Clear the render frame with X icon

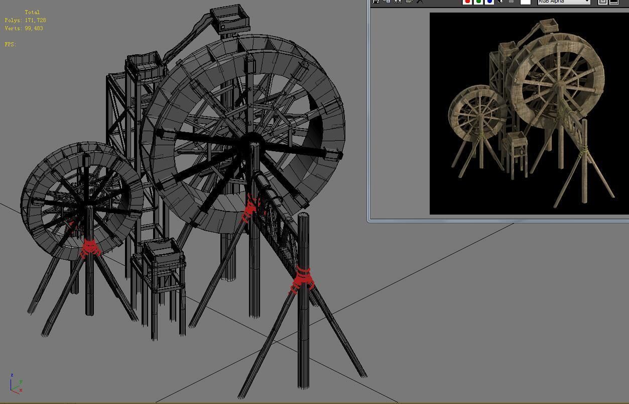[x=420, y=2]
